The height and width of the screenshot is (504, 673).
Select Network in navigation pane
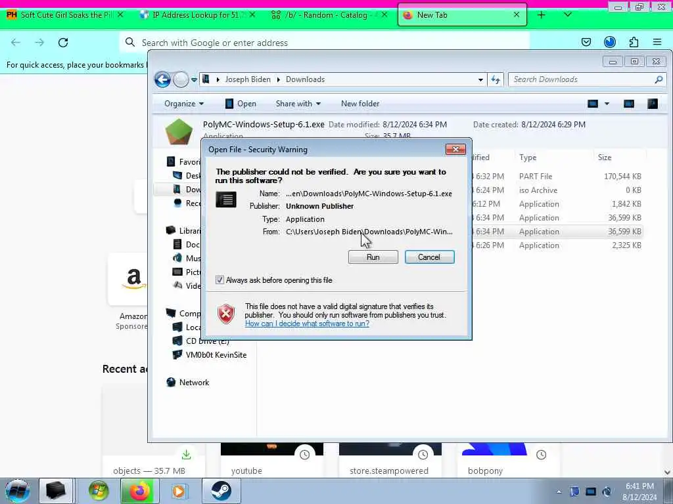point(194,383)
